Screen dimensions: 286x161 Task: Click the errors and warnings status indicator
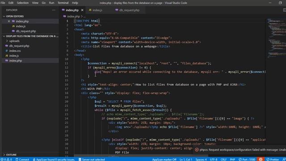point(6,159)
